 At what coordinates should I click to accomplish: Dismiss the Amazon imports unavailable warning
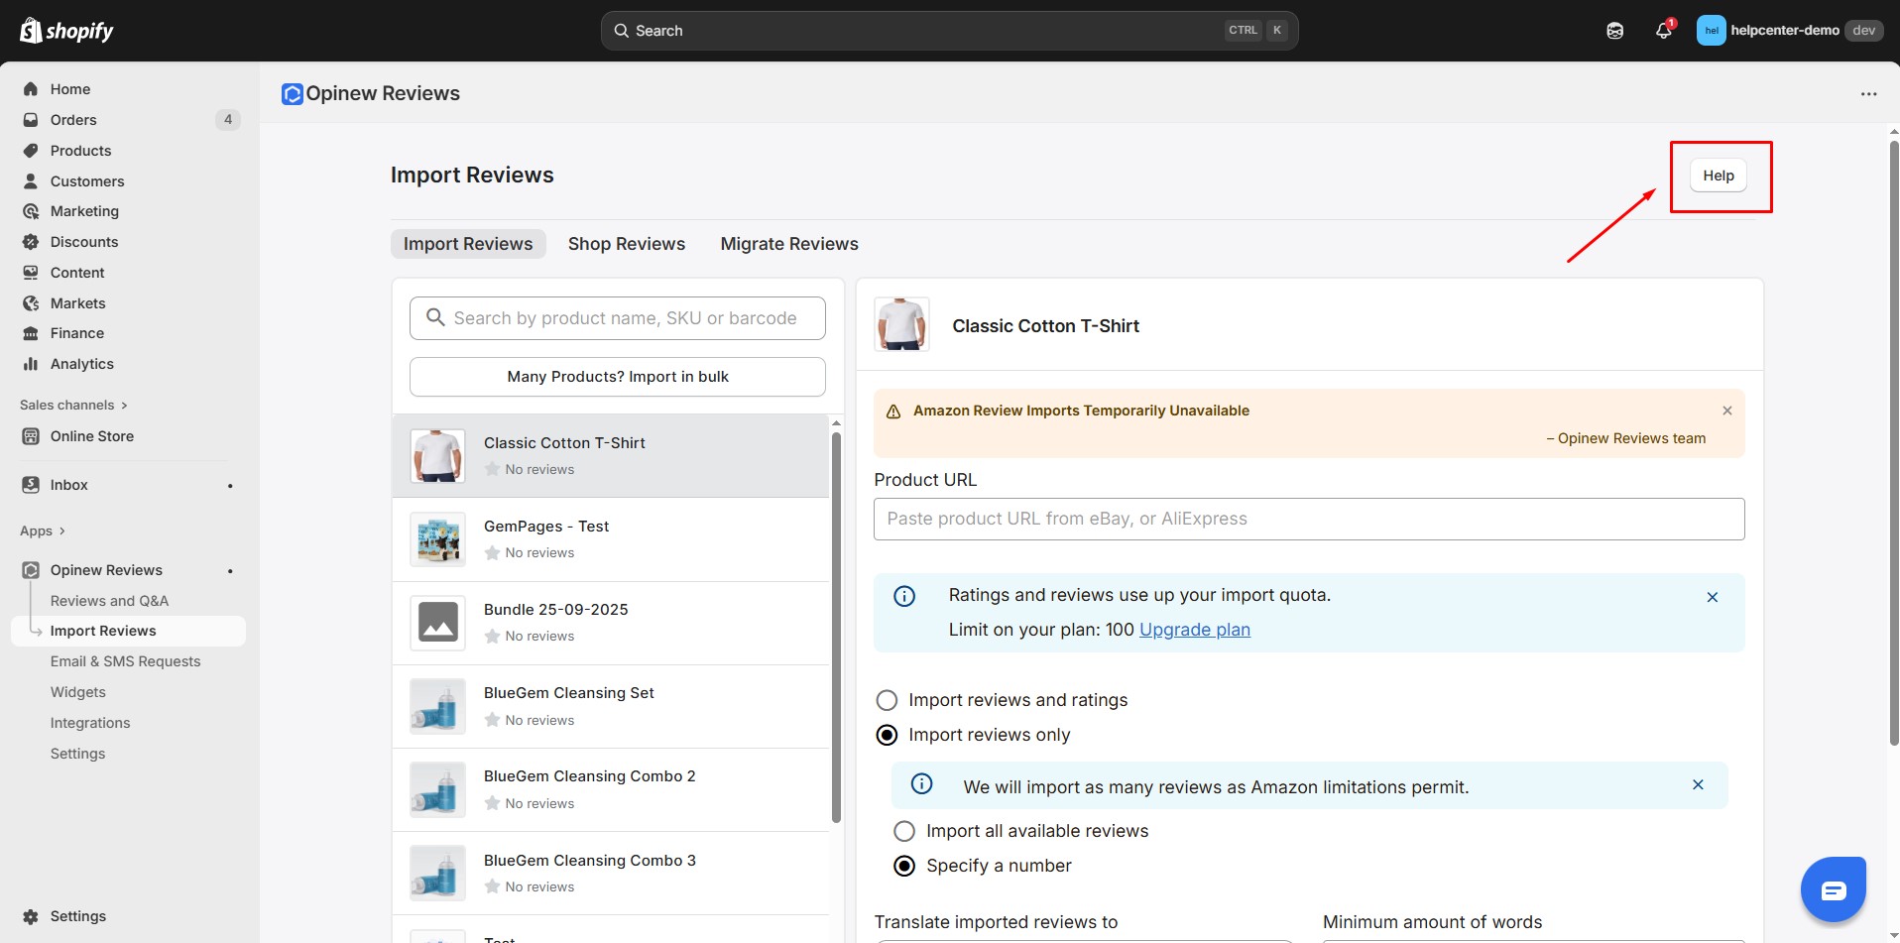tap(1726, 411)
